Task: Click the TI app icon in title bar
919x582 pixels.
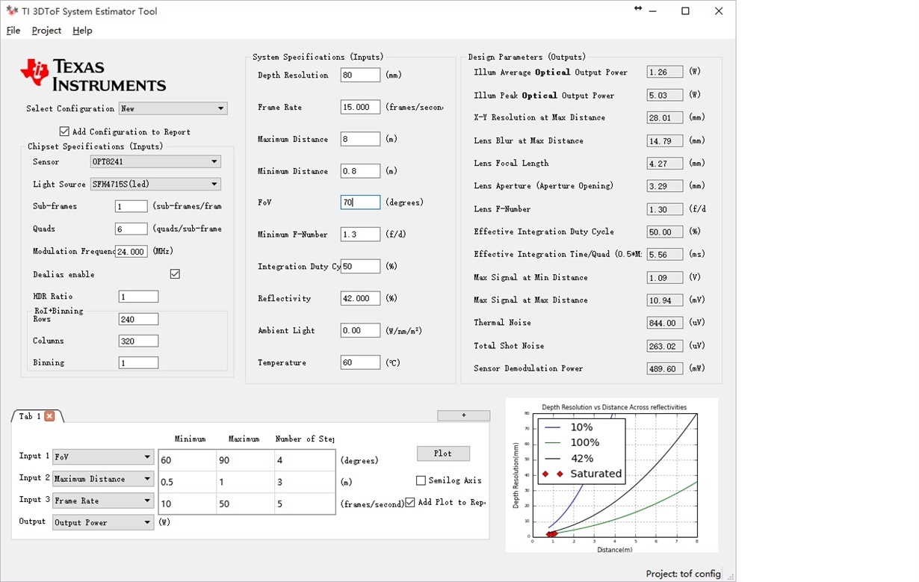Action: click(x=11, y=11)
